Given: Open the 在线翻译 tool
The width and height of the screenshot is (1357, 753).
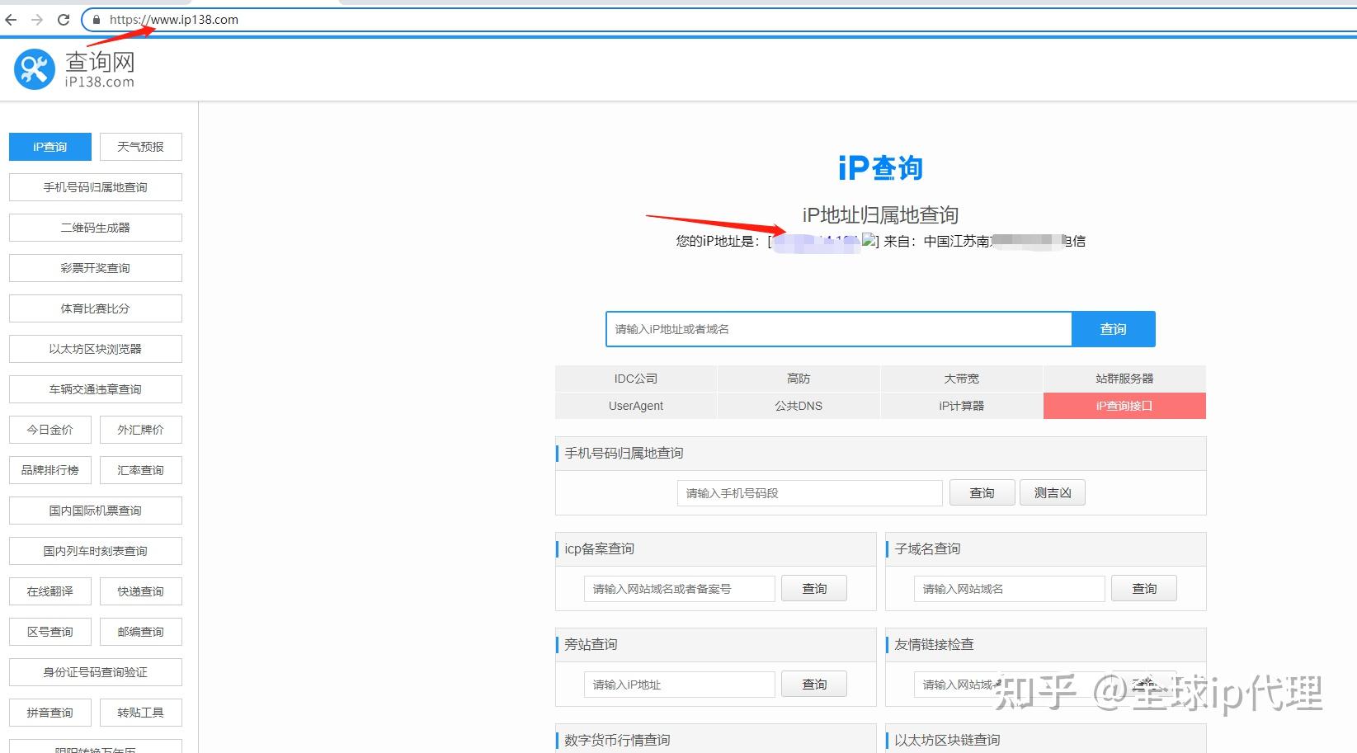Looking at the screenshot, I should click(49, 591).
